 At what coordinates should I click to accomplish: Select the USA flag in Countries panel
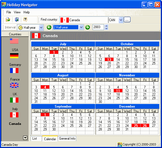(14, 41)
